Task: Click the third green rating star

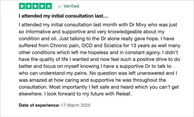Action: (x=35, y=6)
